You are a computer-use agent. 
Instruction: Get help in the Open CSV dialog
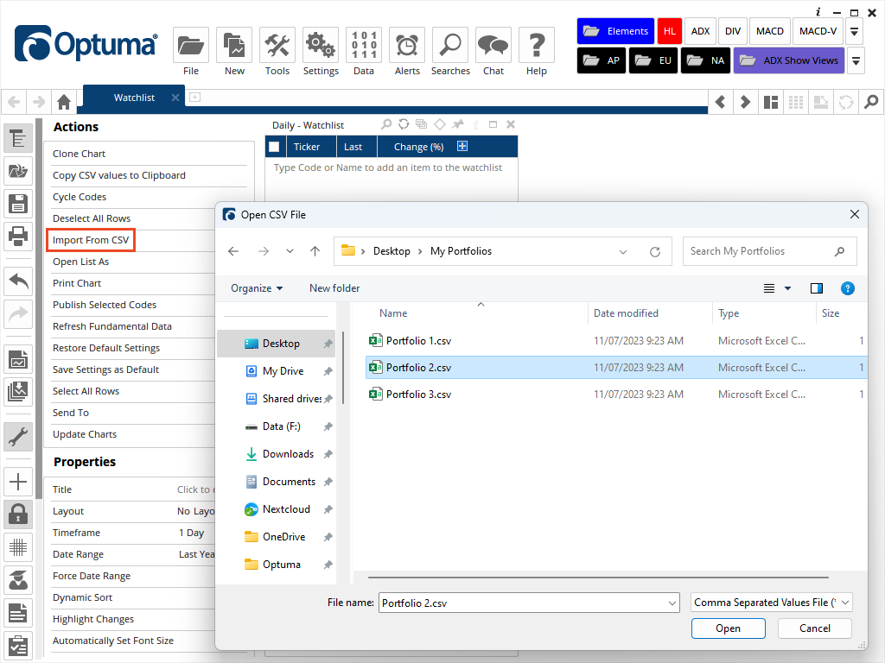(847, 288)
